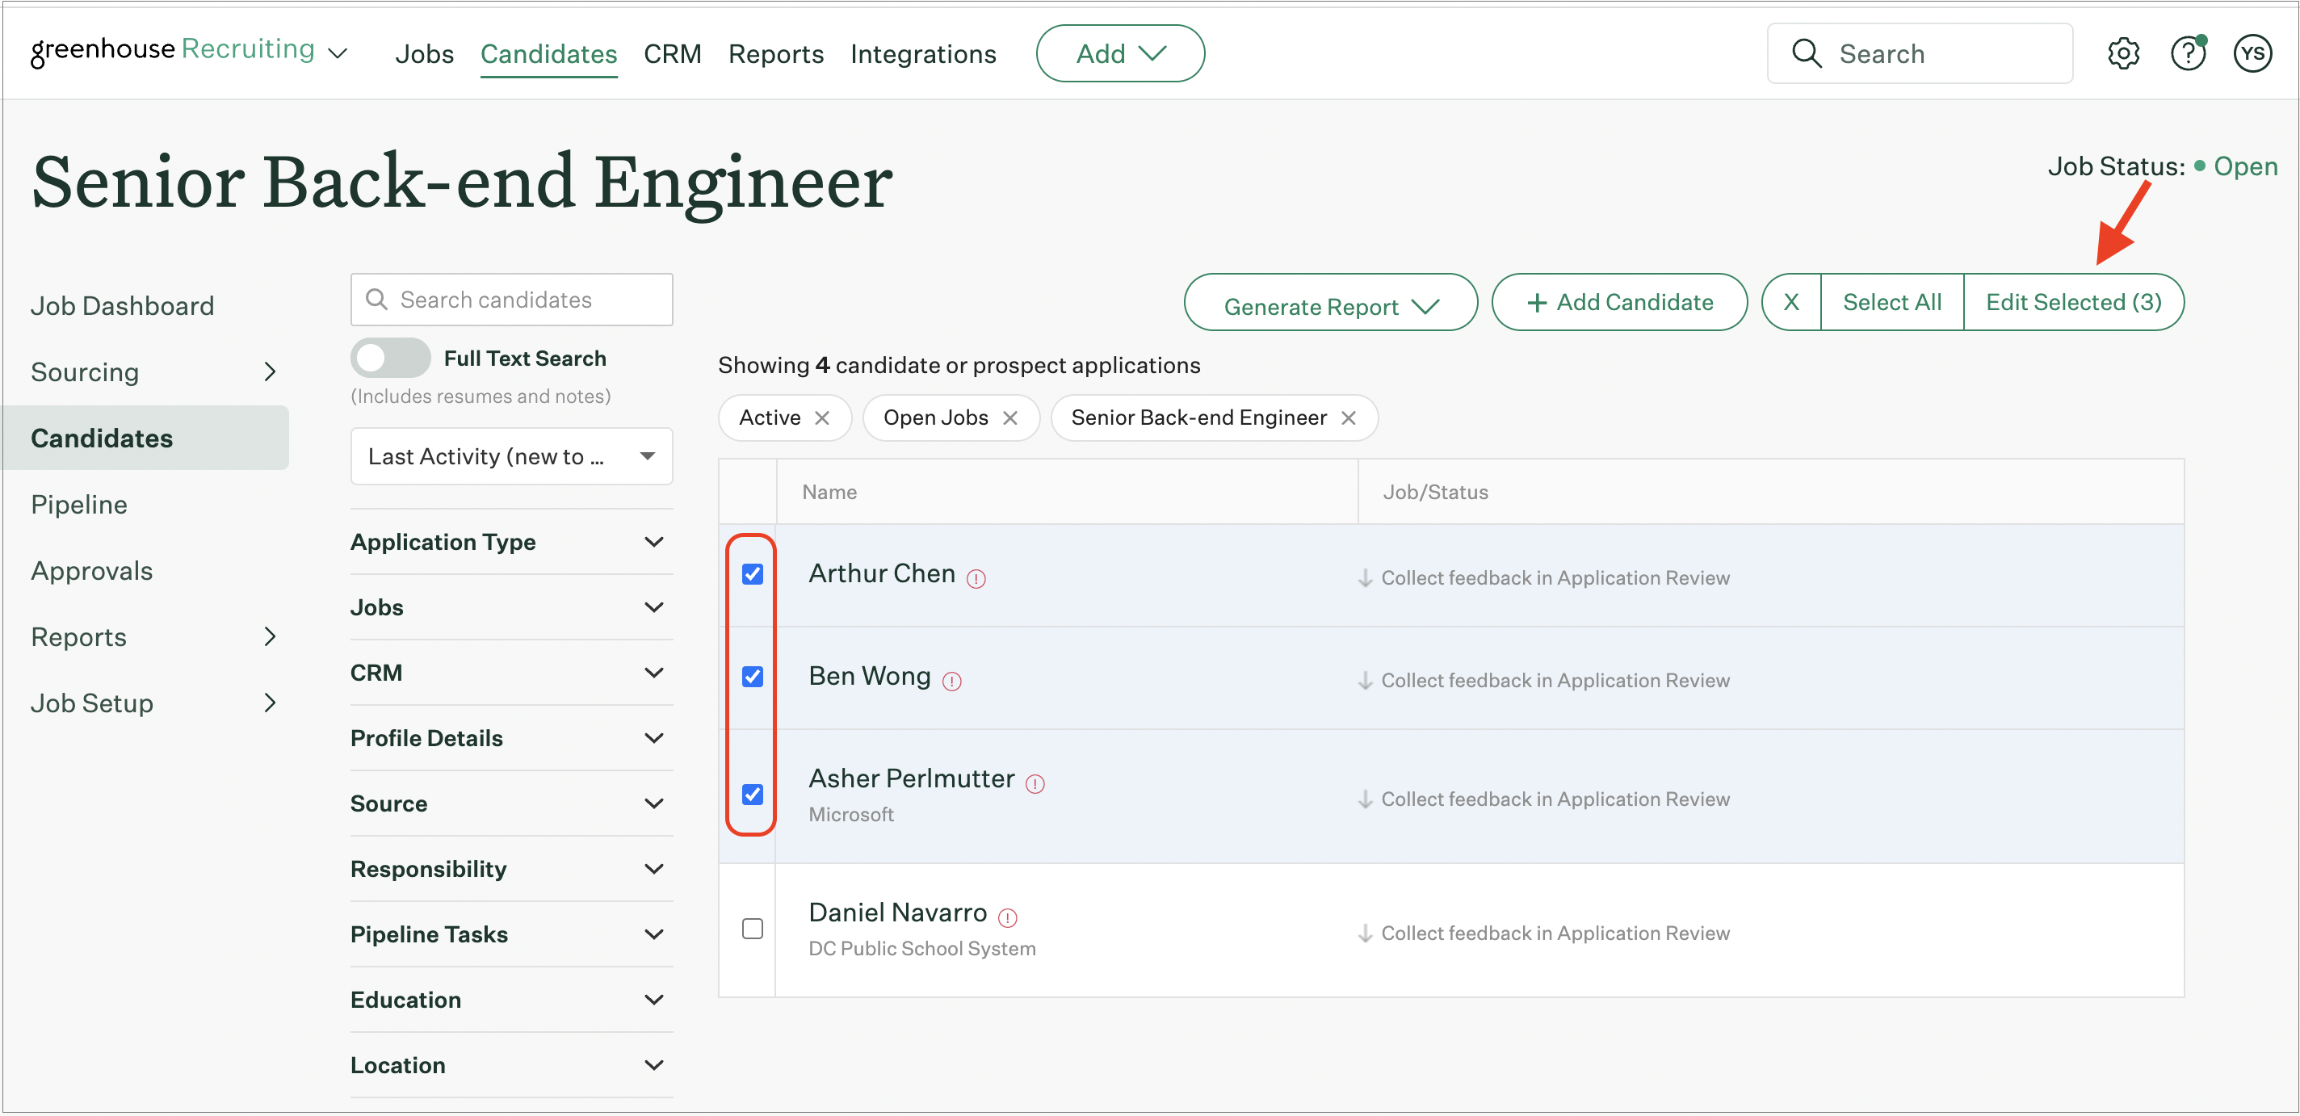This screenshot has height=1116, width=2300.
Task: Click Asher Perlmutter's Collect feedback status
Action: point(1555,800)
